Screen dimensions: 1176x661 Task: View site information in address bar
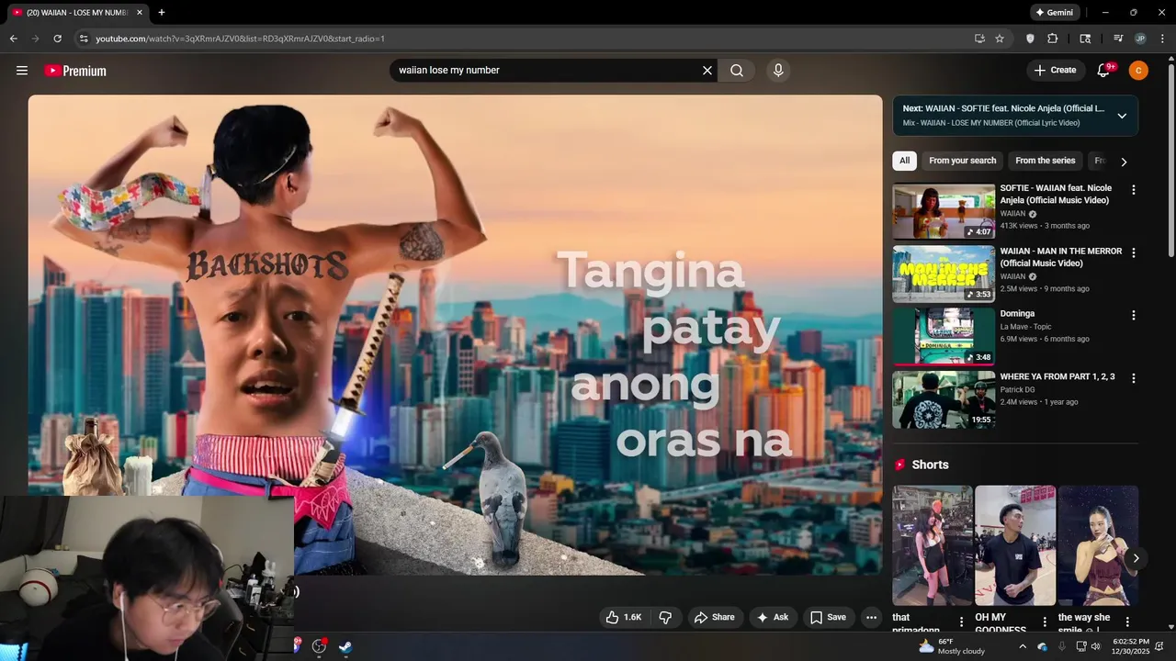pos(84,39)
